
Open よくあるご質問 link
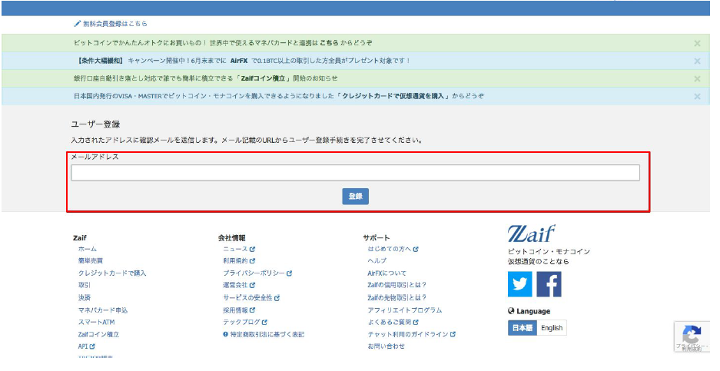click(393, 323)
